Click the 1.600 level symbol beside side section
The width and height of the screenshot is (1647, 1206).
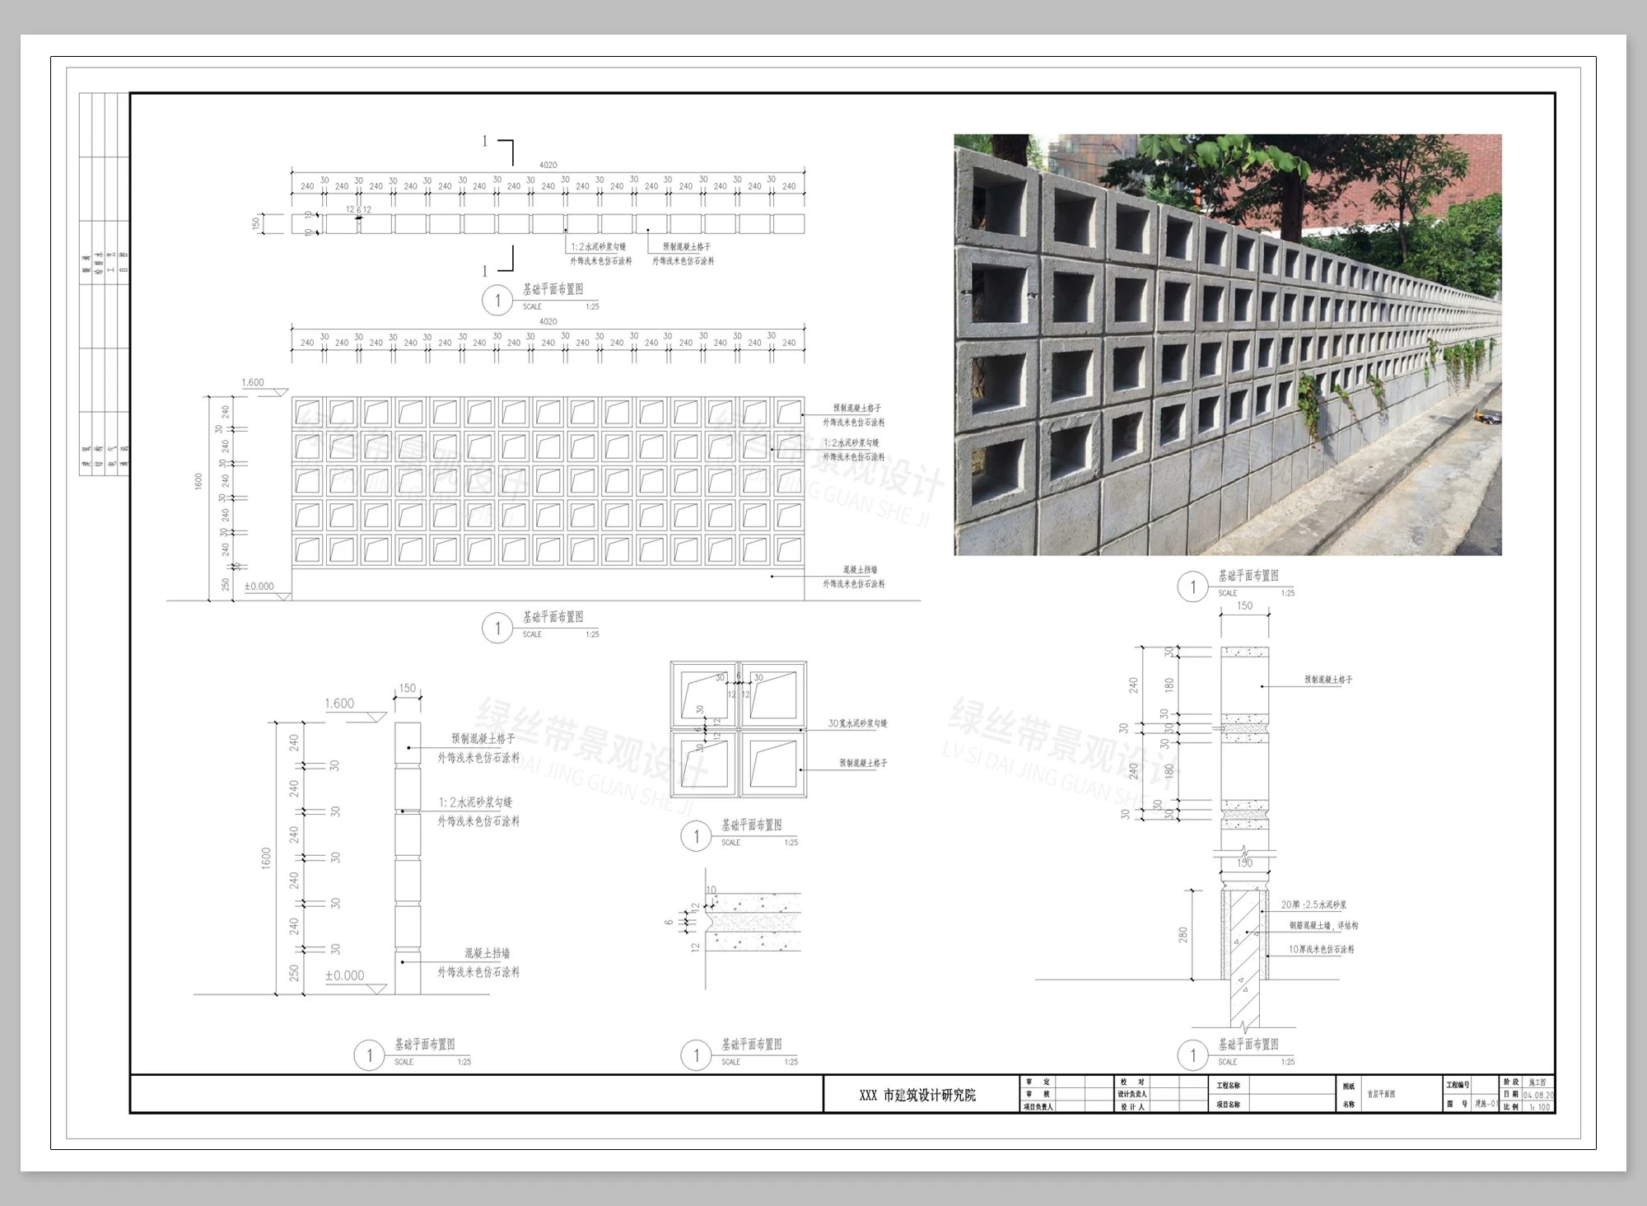pos(339,703)
